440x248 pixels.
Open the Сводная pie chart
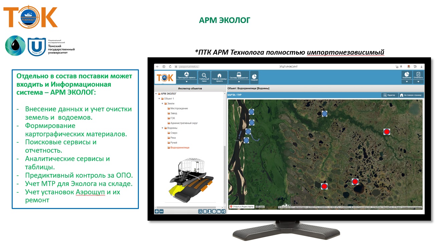[x=254, y=77]
